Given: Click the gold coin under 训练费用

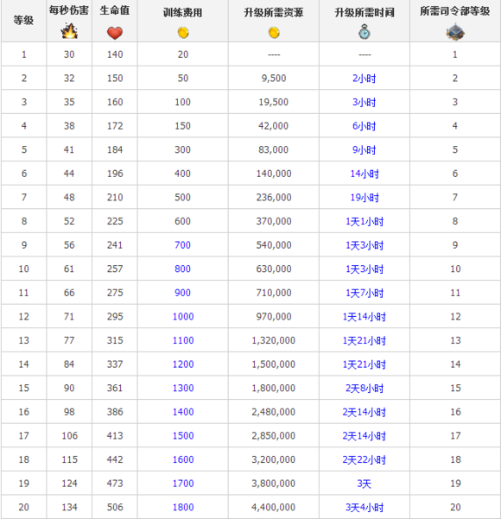Looking at the screenshot, I should click(x=183, y=33).
